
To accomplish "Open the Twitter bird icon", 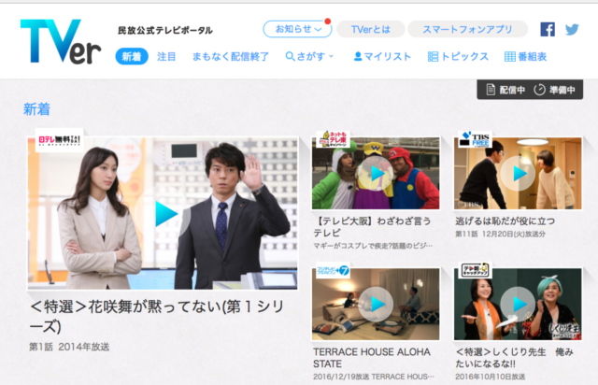I will pos(572,29).
